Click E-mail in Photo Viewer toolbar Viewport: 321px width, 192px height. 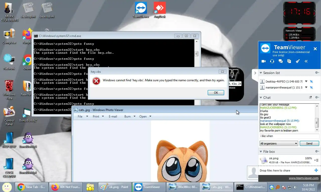pos(113,116)
